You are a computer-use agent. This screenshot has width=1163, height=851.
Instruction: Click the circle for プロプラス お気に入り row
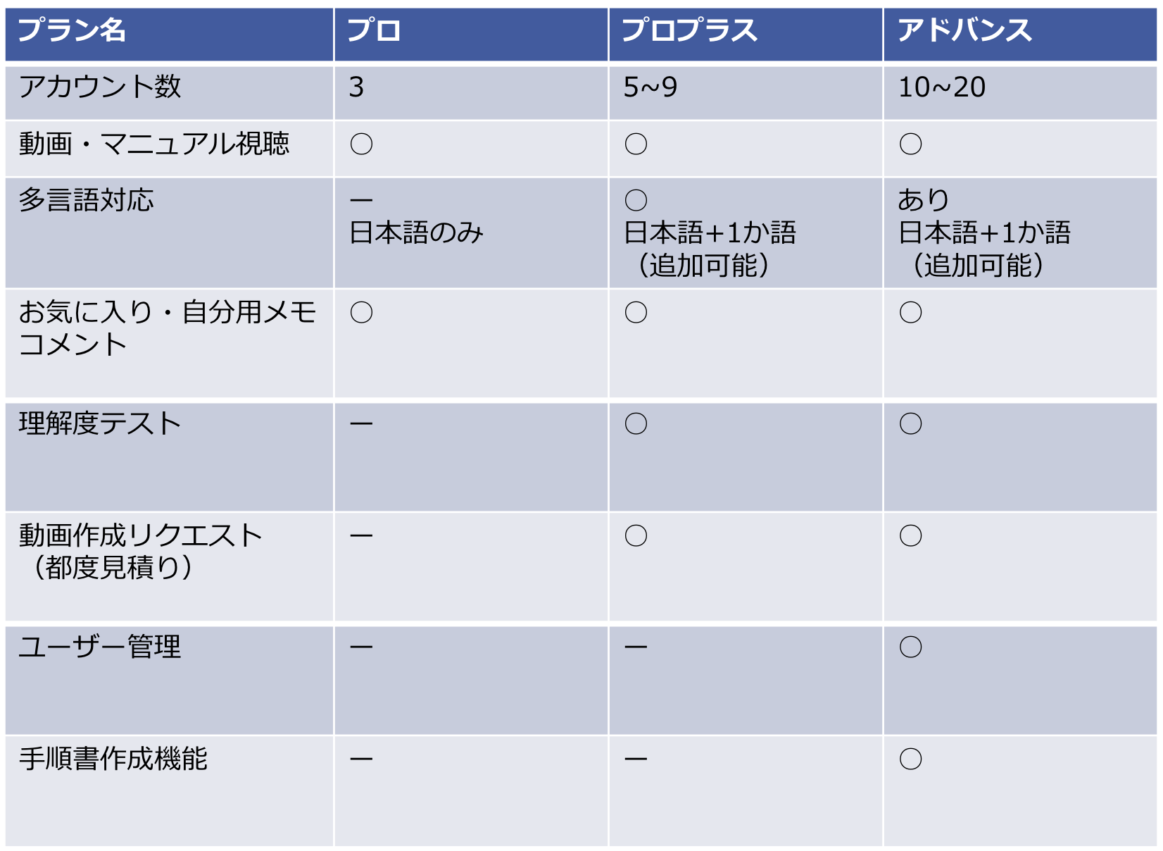tap(636, 313)
